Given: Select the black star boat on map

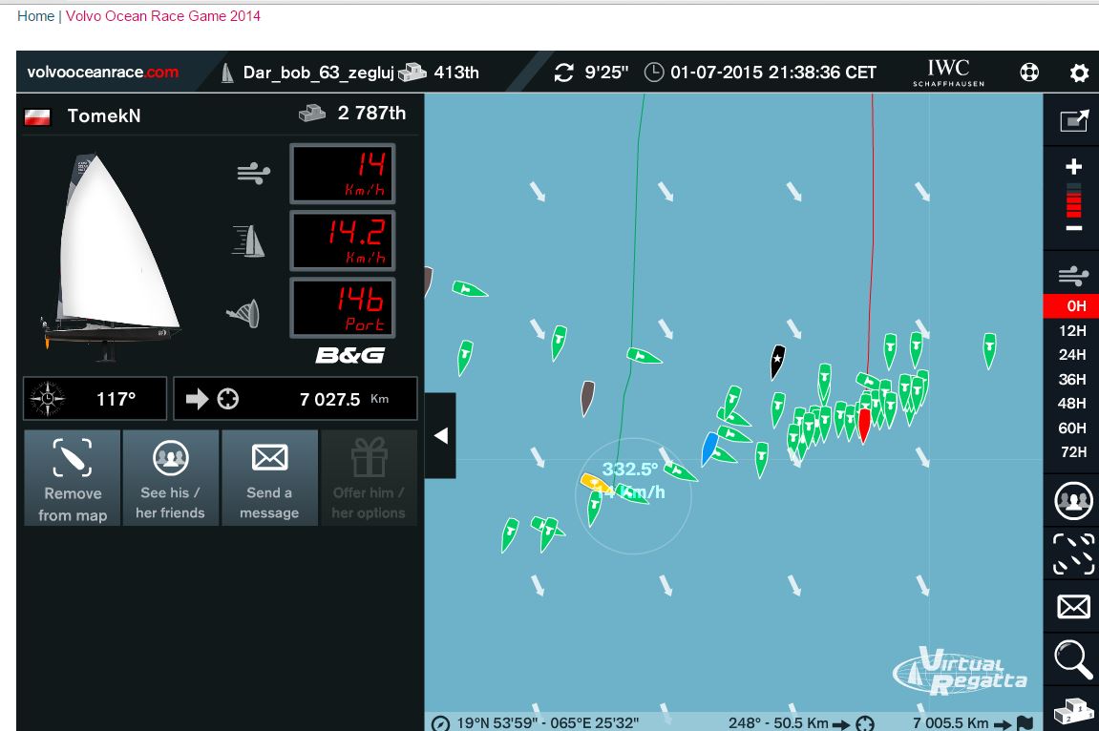Looking at the screenshot, I should click(x=777, y=362).
